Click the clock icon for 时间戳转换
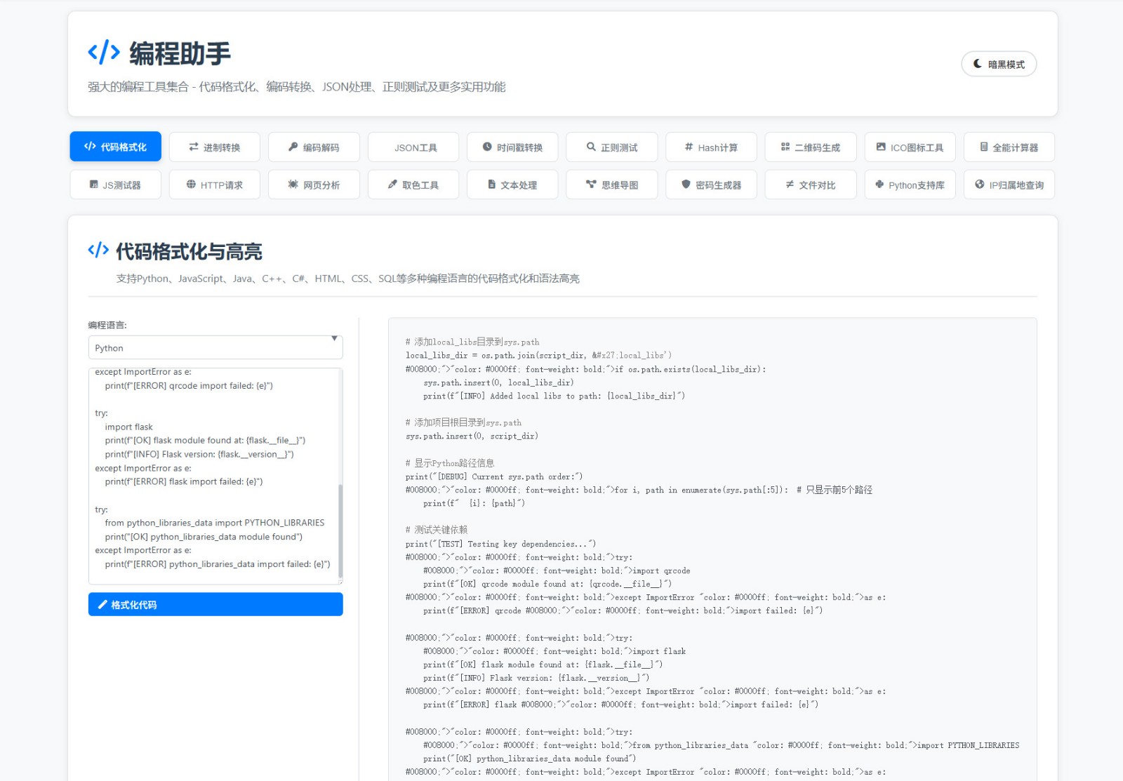The height and width of the screenshot is (781, 1123). coord(487,147)
